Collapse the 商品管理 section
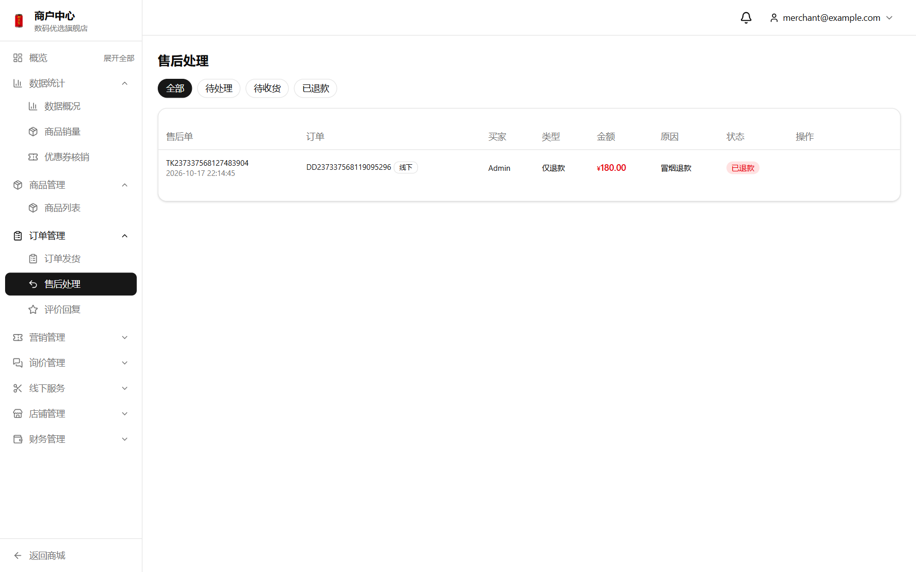The image size is (916, 572). (125, 185)
